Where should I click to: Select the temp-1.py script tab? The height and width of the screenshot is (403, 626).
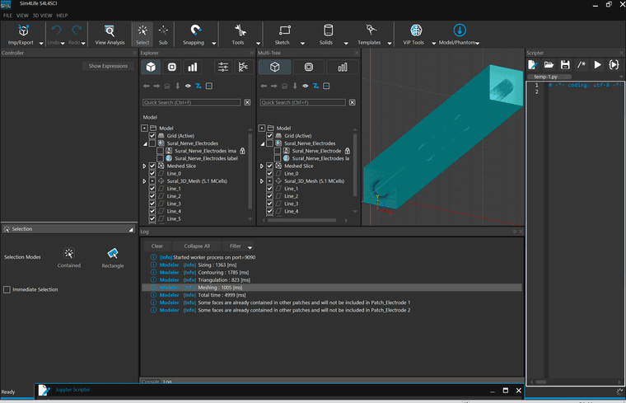[x=545, y=77]
